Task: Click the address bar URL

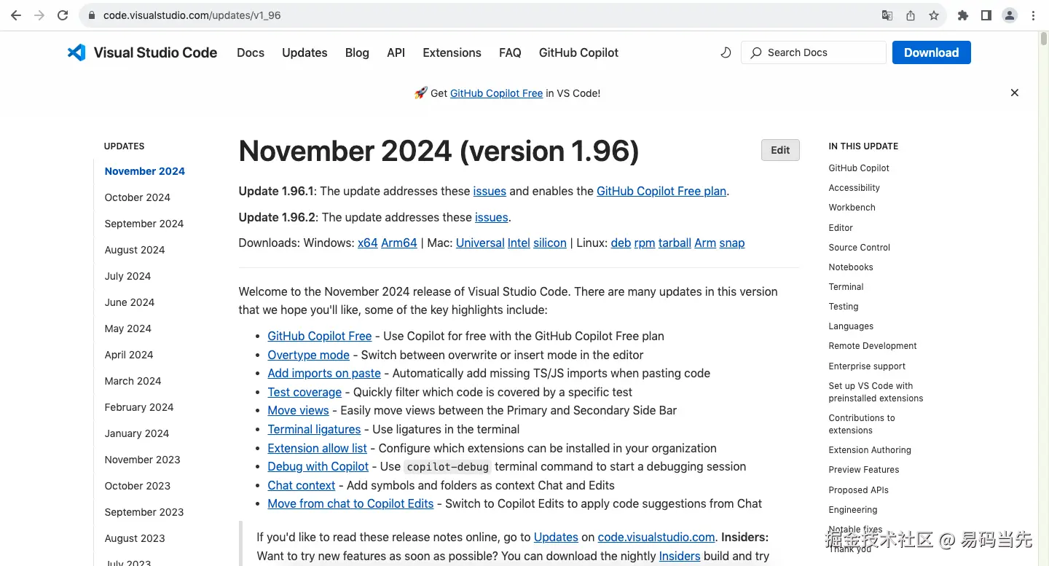Action: pos(192,15)
